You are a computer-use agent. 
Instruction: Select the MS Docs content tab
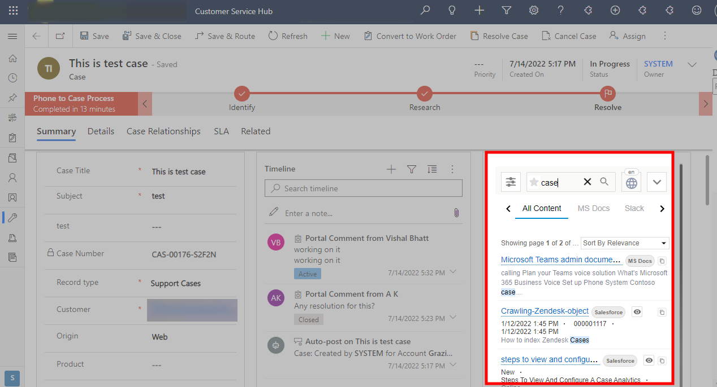[593, 209]
